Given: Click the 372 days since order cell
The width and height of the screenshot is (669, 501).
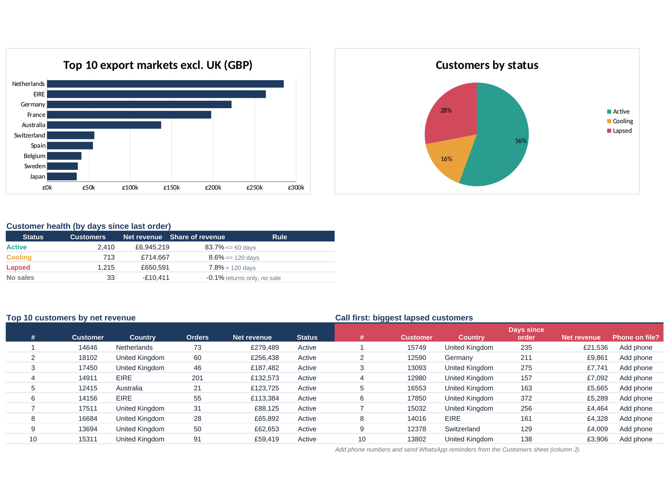Looking at the screenshot, I should pos(526,398).
